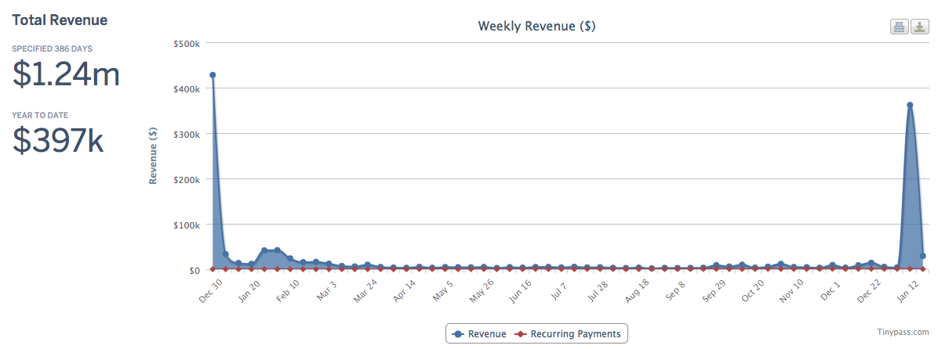The image size is (938, 349).
Task: Select the $397k year to date figure
Action: 59,140
